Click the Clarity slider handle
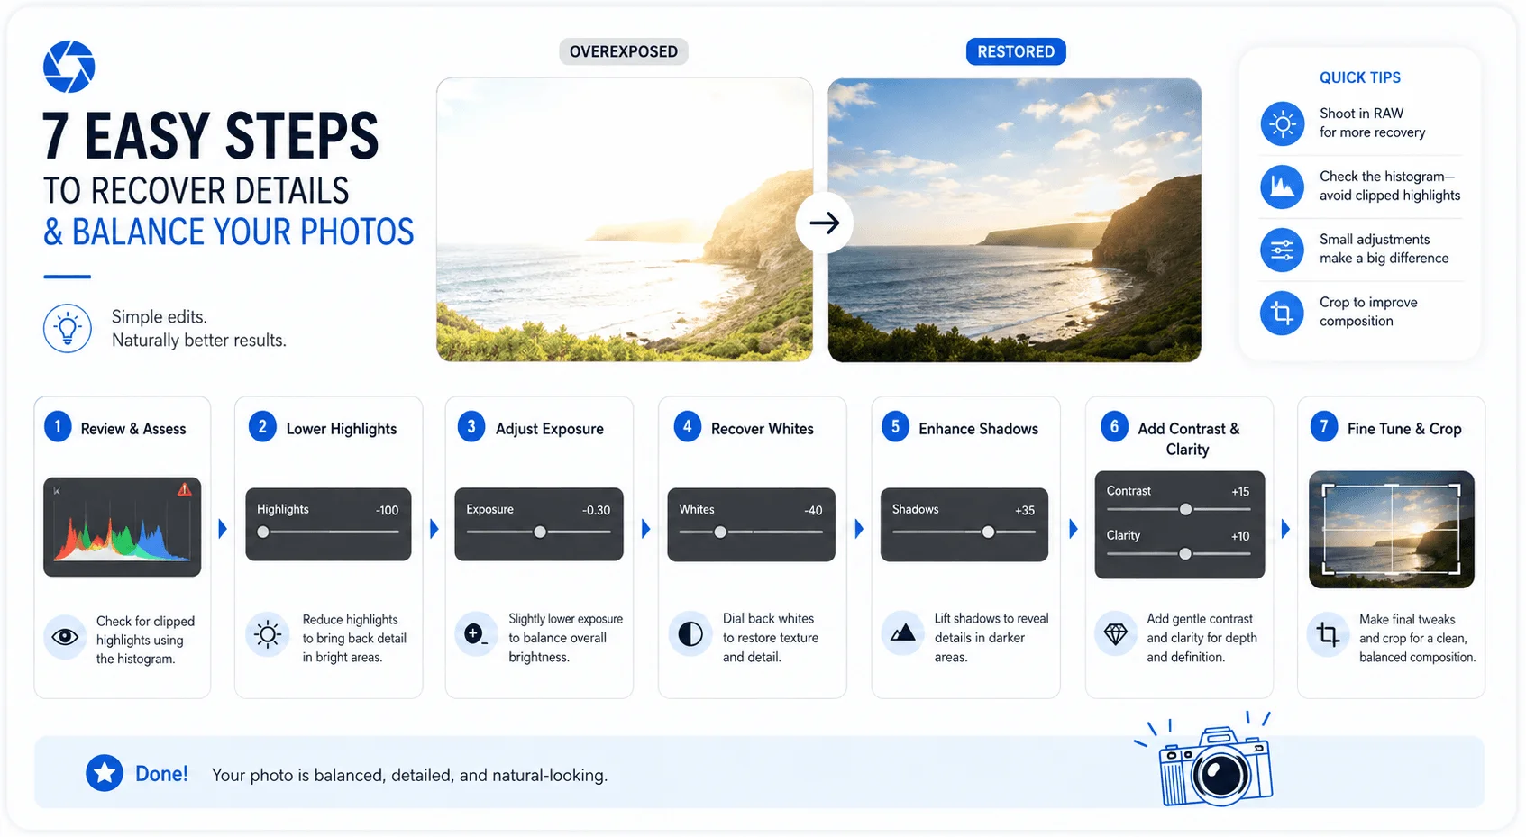 [x=1185, y=553]
